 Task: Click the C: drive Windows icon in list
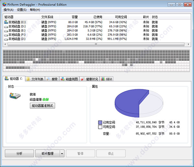6,22
